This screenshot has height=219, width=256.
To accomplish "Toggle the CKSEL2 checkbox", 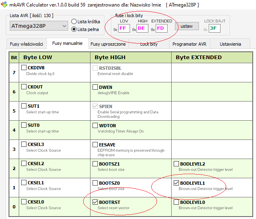I will [x=24, y=163].
